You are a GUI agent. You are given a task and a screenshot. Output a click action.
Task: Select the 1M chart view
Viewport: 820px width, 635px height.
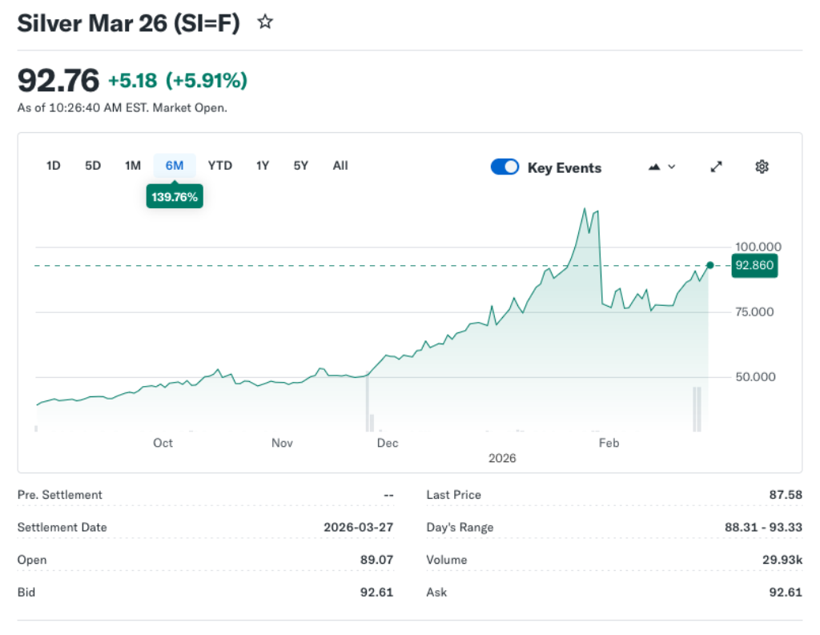133,166
